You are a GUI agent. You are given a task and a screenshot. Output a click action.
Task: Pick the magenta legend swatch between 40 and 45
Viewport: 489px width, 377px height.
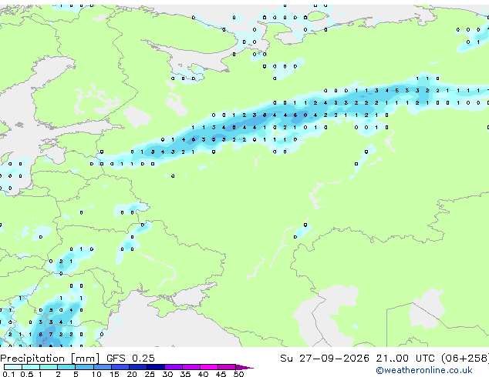point(209,367)
